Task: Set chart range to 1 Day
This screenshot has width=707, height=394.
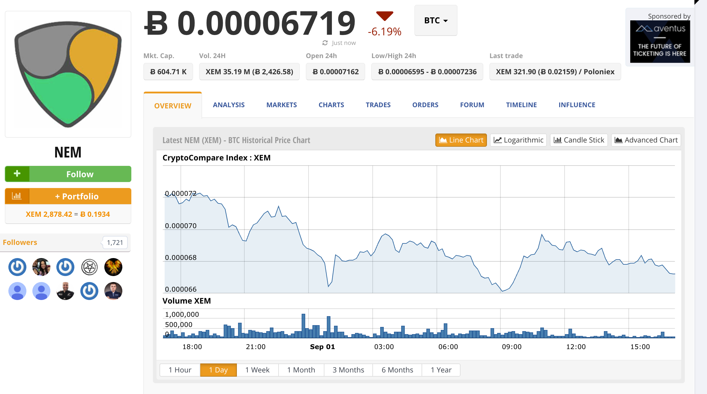Action: click(219, 370)
